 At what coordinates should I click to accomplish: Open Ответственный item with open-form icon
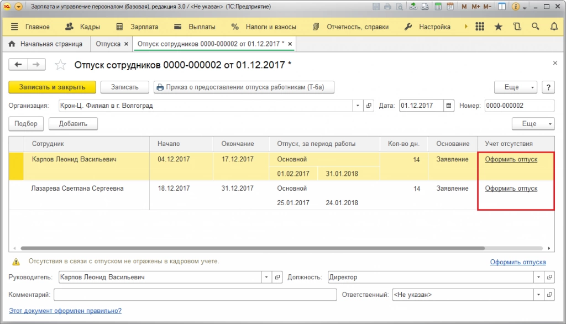[549, 295]
